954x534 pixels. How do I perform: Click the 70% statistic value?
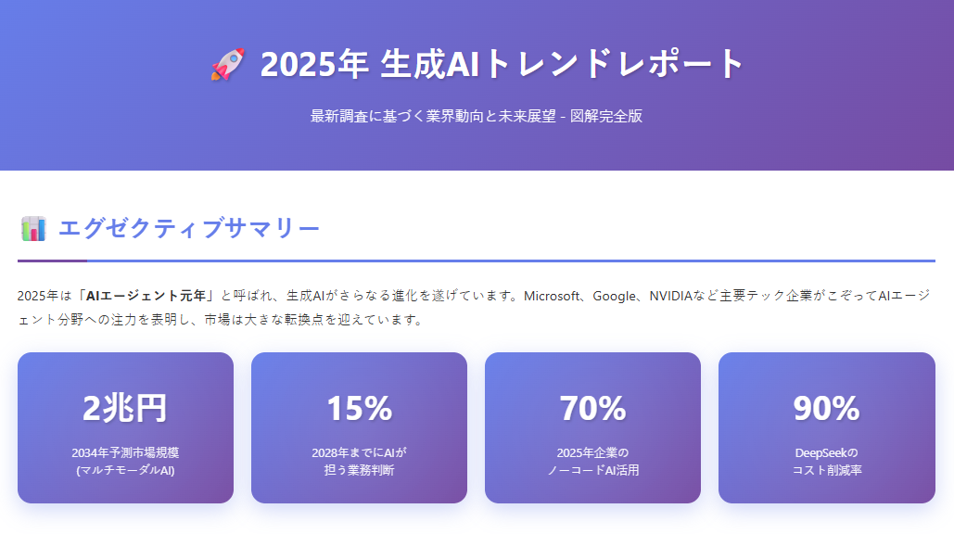click(x=592, y=408)
